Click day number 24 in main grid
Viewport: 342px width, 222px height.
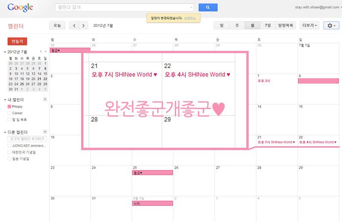pyautogui.click(x=94, y=168)
